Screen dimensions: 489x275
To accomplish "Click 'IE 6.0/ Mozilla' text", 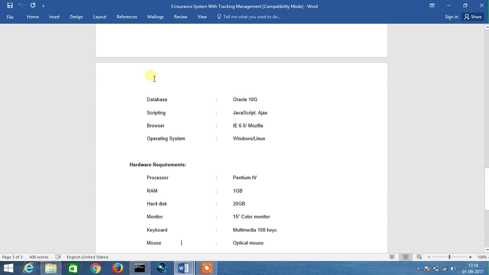I will pyautogui.click(x=248, y=126).
